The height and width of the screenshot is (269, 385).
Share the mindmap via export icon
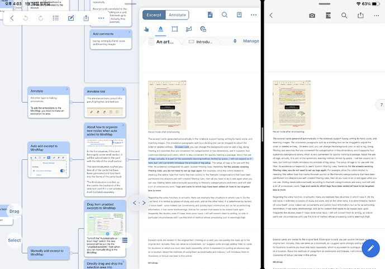tap(86, 18)
